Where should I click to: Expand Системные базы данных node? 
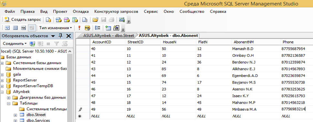pos(2,63)
